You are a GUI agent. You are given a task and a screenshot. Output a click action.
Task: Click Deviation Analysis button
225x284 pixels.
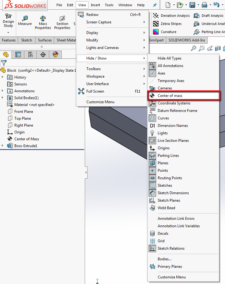[x=171, y=16]
